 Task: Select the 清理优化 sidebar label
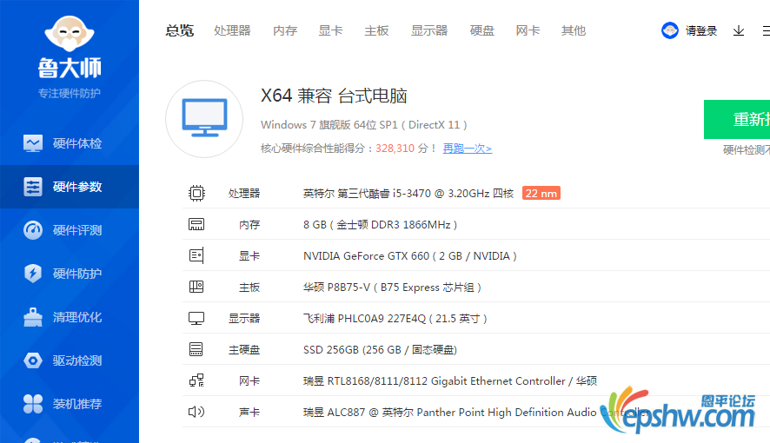[x=77, y=317]
